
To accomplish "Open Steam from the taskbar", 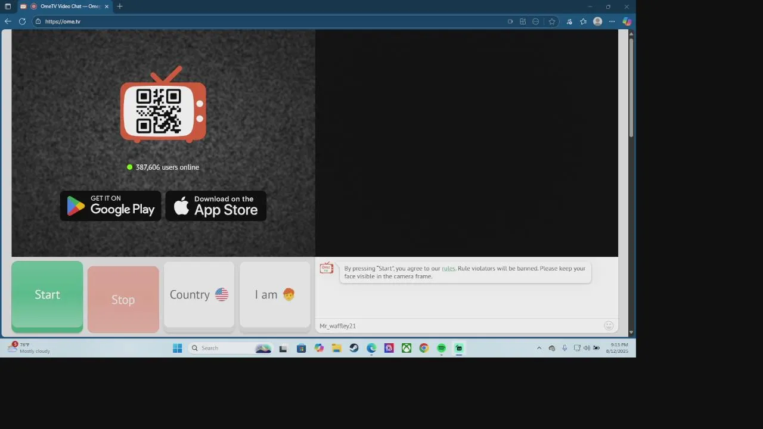I will pos(354,348).
